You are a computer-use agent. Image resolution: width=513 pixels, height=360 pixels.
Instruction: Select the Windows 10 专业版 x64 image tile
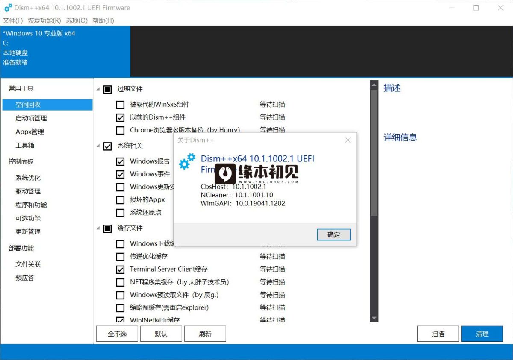point(65,51)
